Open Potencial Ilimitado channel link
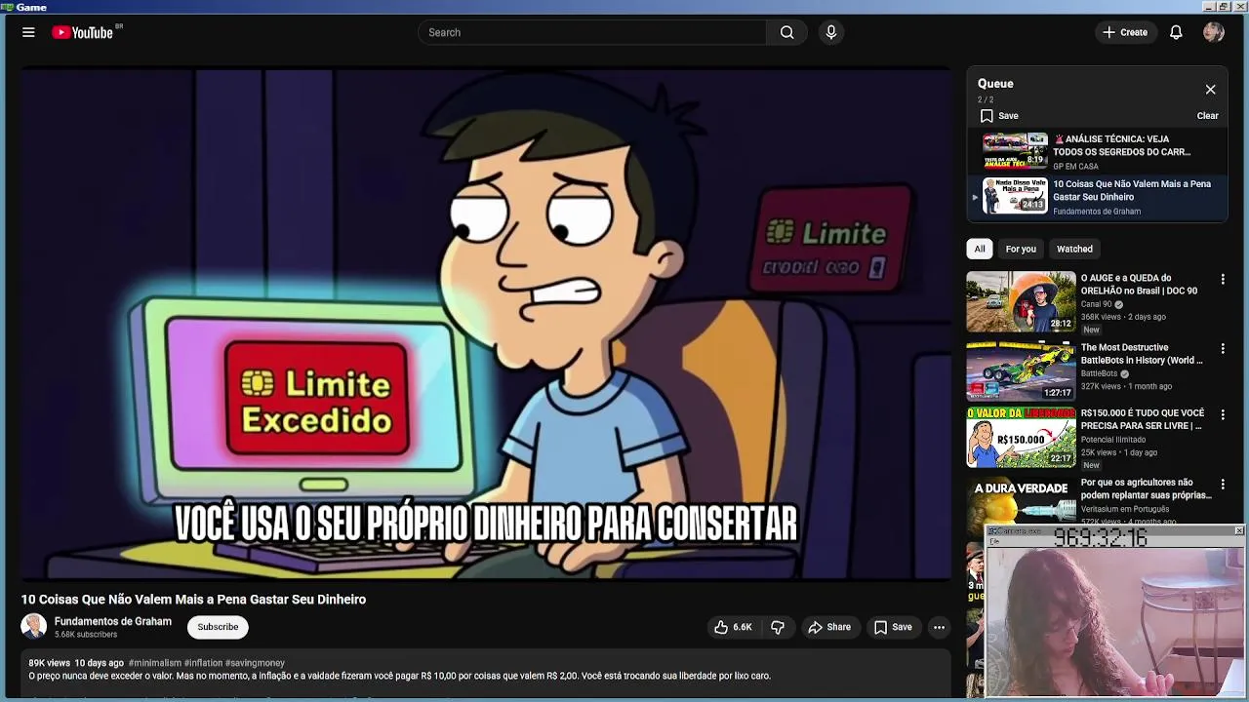Viewport: 1249px width, 702px height. (1113, 440)
